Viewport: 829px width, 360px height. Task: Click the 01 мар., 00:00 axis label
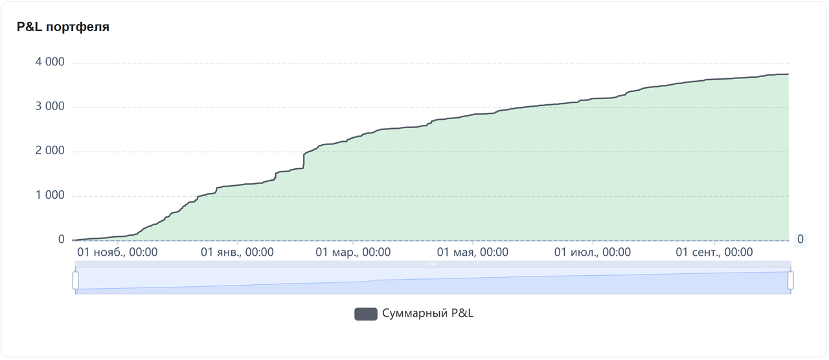pos(353,253)
